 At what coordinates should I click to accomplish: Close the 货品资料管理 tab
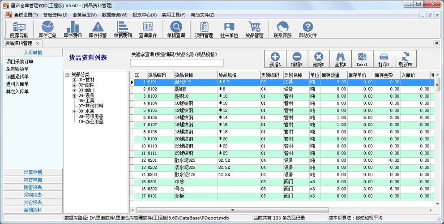pos(38,43)
